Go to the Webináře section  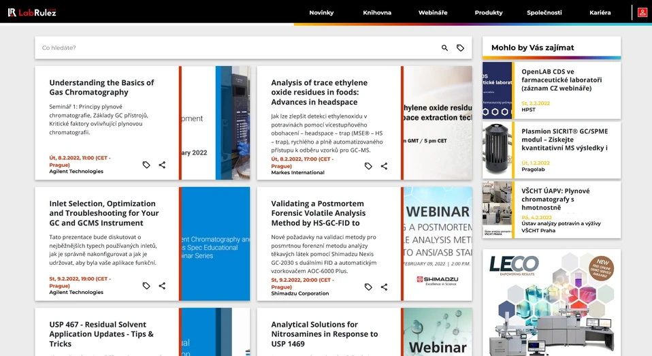[x=433, y=12]
